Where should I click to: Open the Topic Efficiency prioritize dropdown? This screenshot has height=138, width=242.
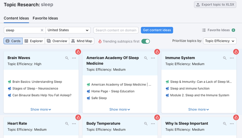220,41
